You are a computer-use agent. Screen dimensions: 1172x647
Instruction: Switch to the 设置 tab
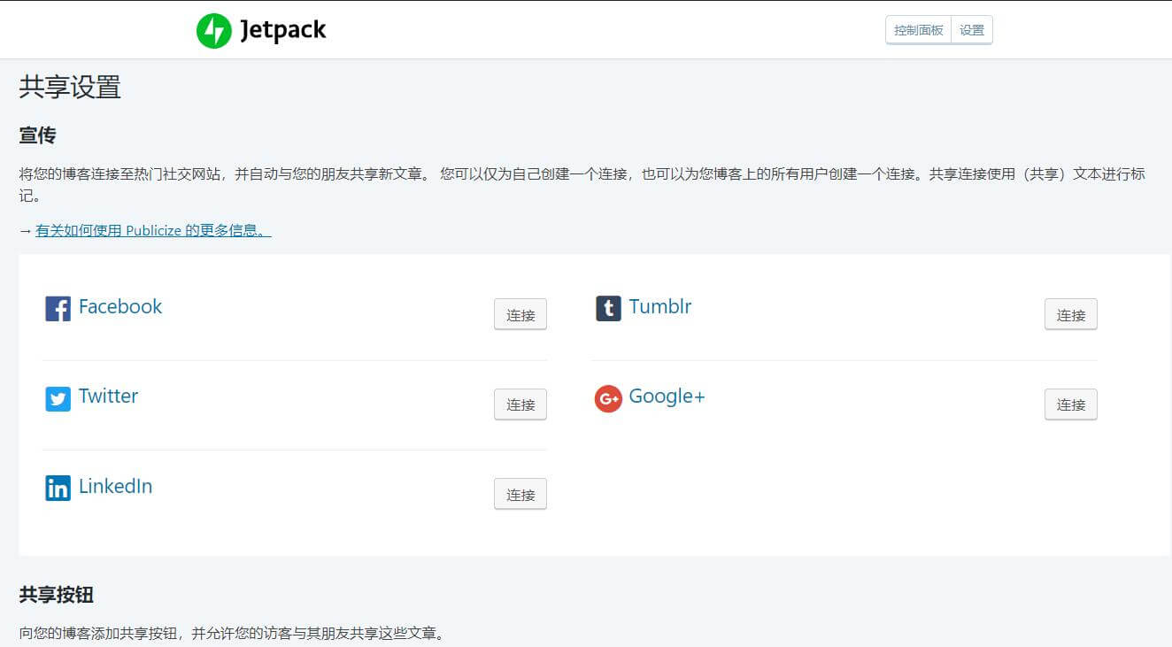[x=972, y=30]
